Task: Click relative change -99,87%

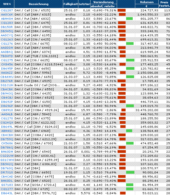Action: 110,152
